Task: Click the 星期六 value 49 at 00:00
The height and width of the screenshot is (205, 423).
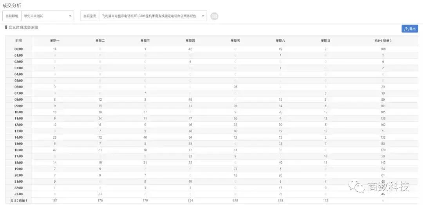Action: [280, 49]
